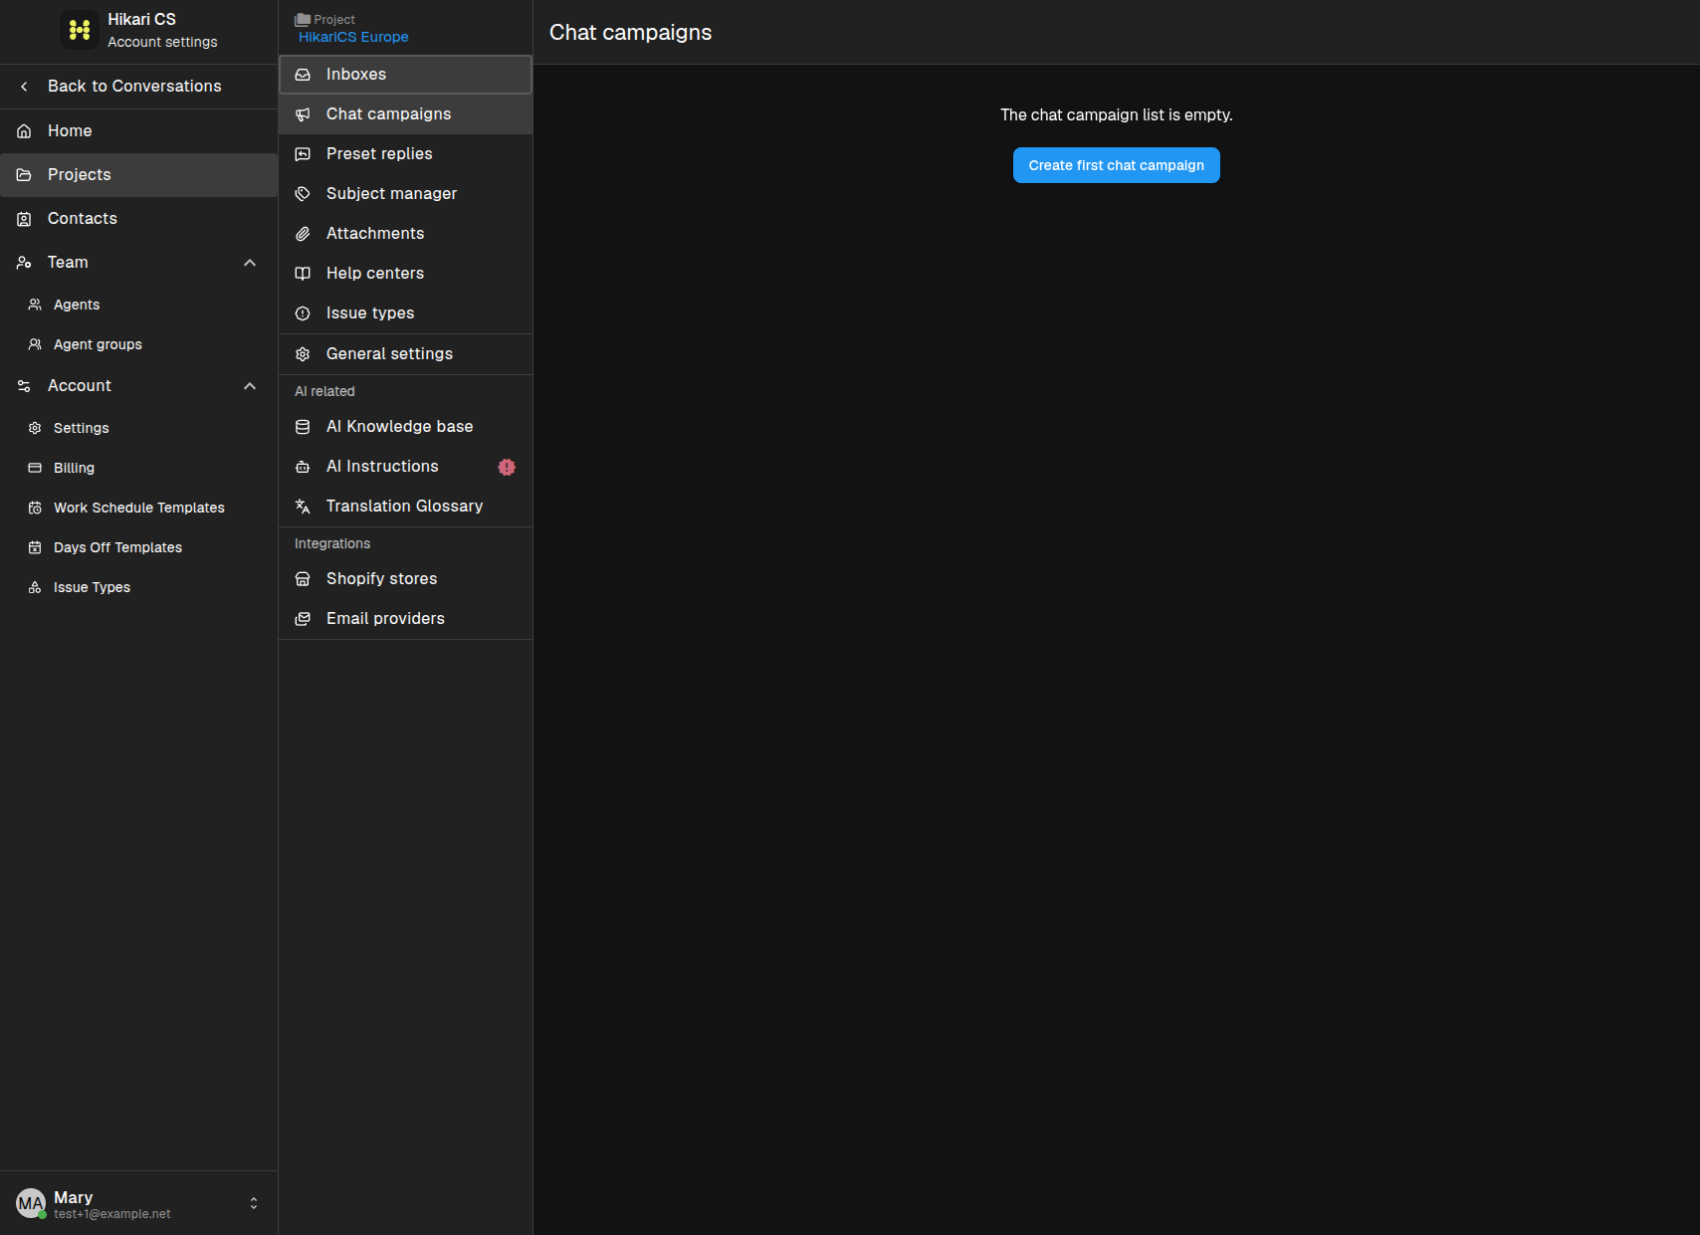1700x1235 pixels.
Task: Collapse the Team section chevron
Action: click(250, 263)
